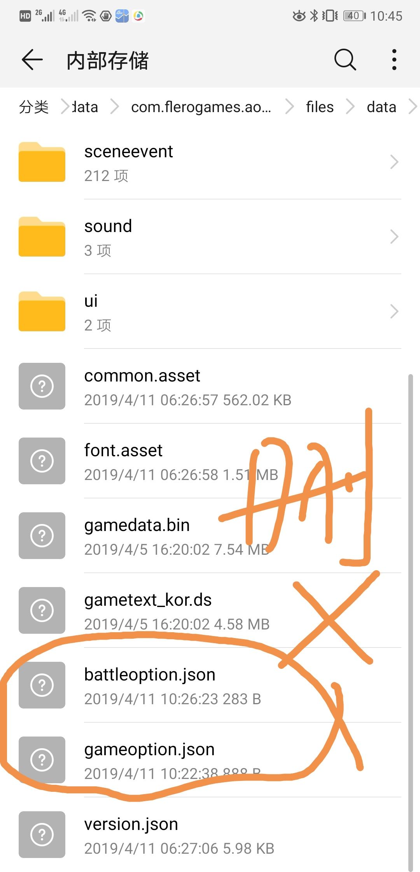Tap the gamedata.bin file icon

[42, 536]
